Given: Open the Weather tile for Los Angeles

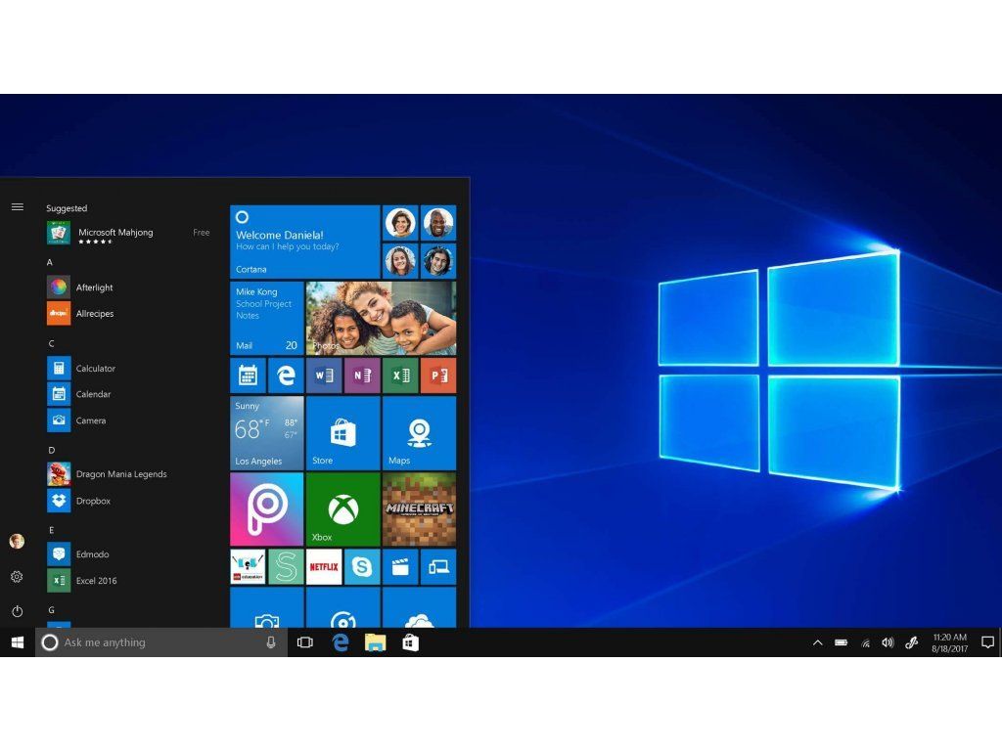Looking at the screenshot, I should pyautogui.click(x=266, y=433).
